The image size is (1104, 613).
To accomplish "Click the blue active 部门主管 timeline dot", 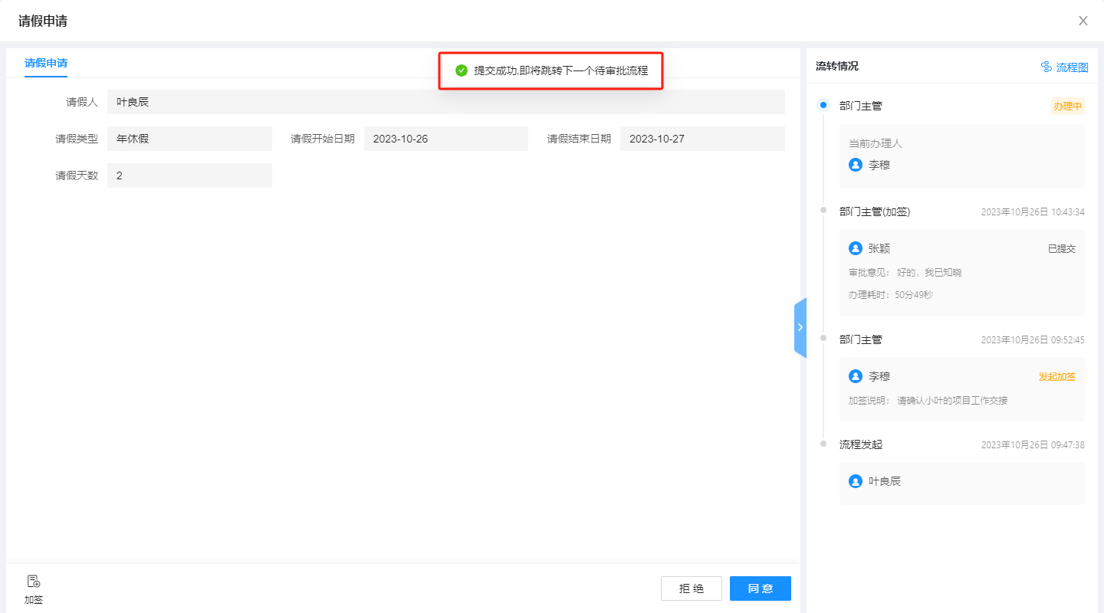I will pos(823,105).
